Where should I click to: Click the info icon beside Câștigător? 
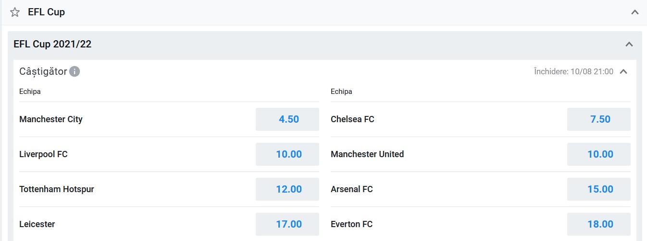[x=75, y=71]
